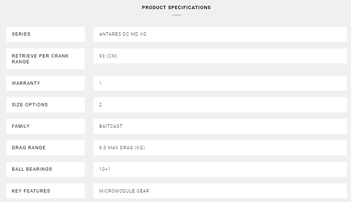
Task: Click the size options value 2
Action: pos(100,105)
